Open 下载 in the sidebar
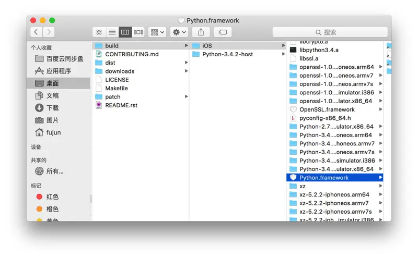418x259 pixels. click(x=59, y=108)
